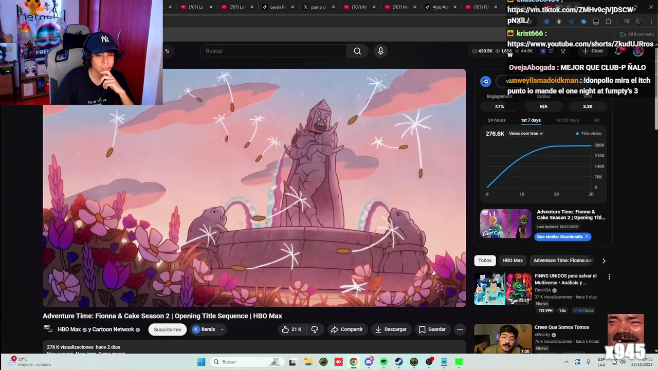Open Discord from the taskbar
This screenshot has width=658, height=370.
[369, 362]
